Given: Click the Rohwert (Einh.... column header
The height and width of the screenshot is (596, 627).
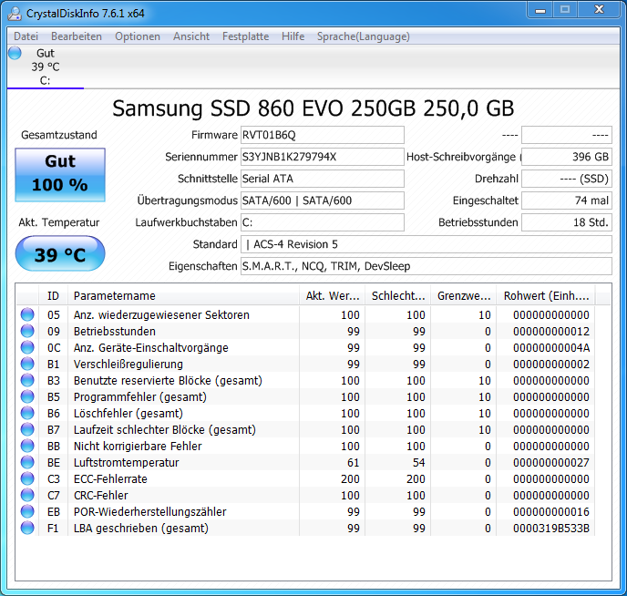Looking at the screenshot, I should click(x=546, y=296).
